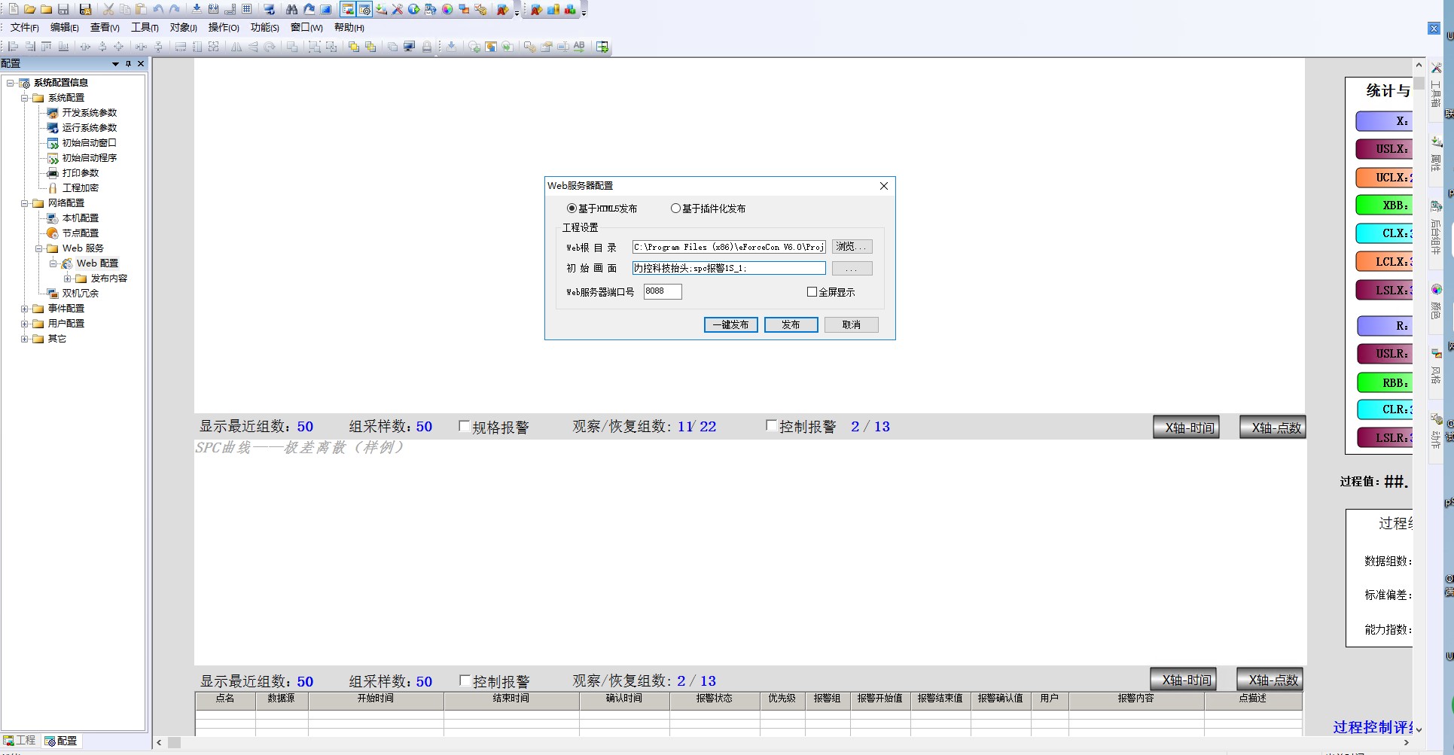Image resolution: width=1454 pixels, height=755 pixels.
Task: Click the Cut scissors icon
Action: pos(108,9)
